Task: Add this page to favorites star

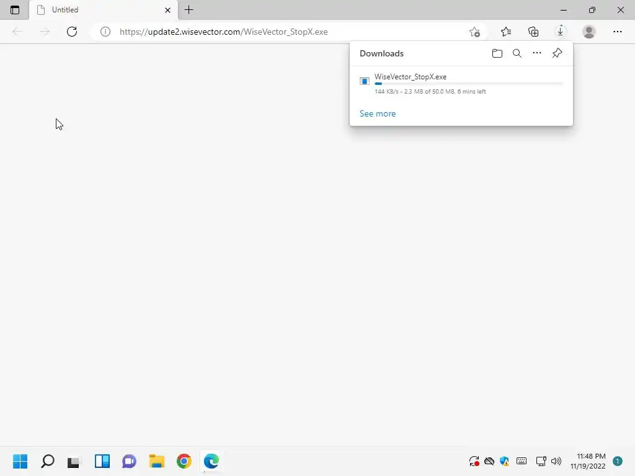Action: coord(474,32)
